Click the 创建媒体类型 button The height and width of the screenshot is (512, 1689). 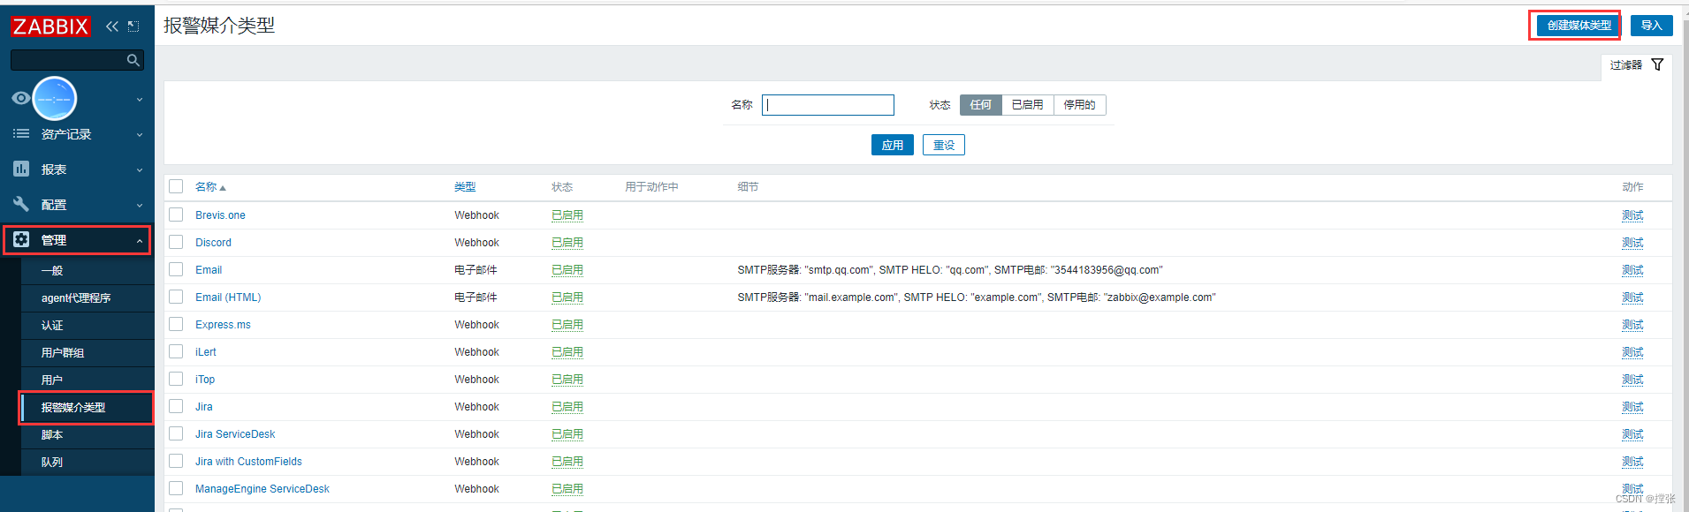(1579, 26)
